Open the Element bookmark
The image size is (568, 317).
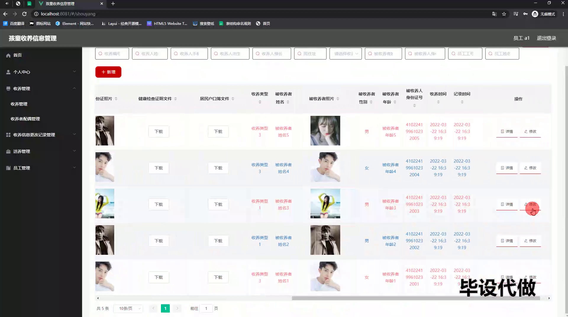point(75,23)
